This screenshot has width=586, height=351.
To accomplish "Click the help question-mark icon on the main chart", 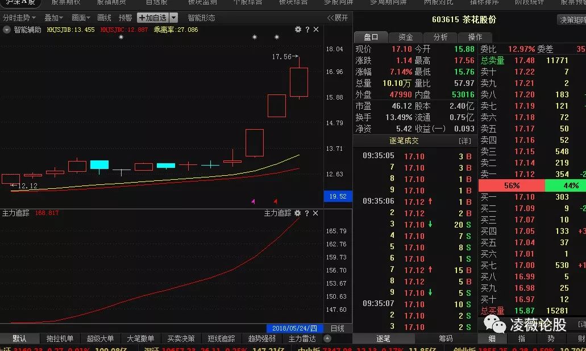I will [x=307, y=30].
